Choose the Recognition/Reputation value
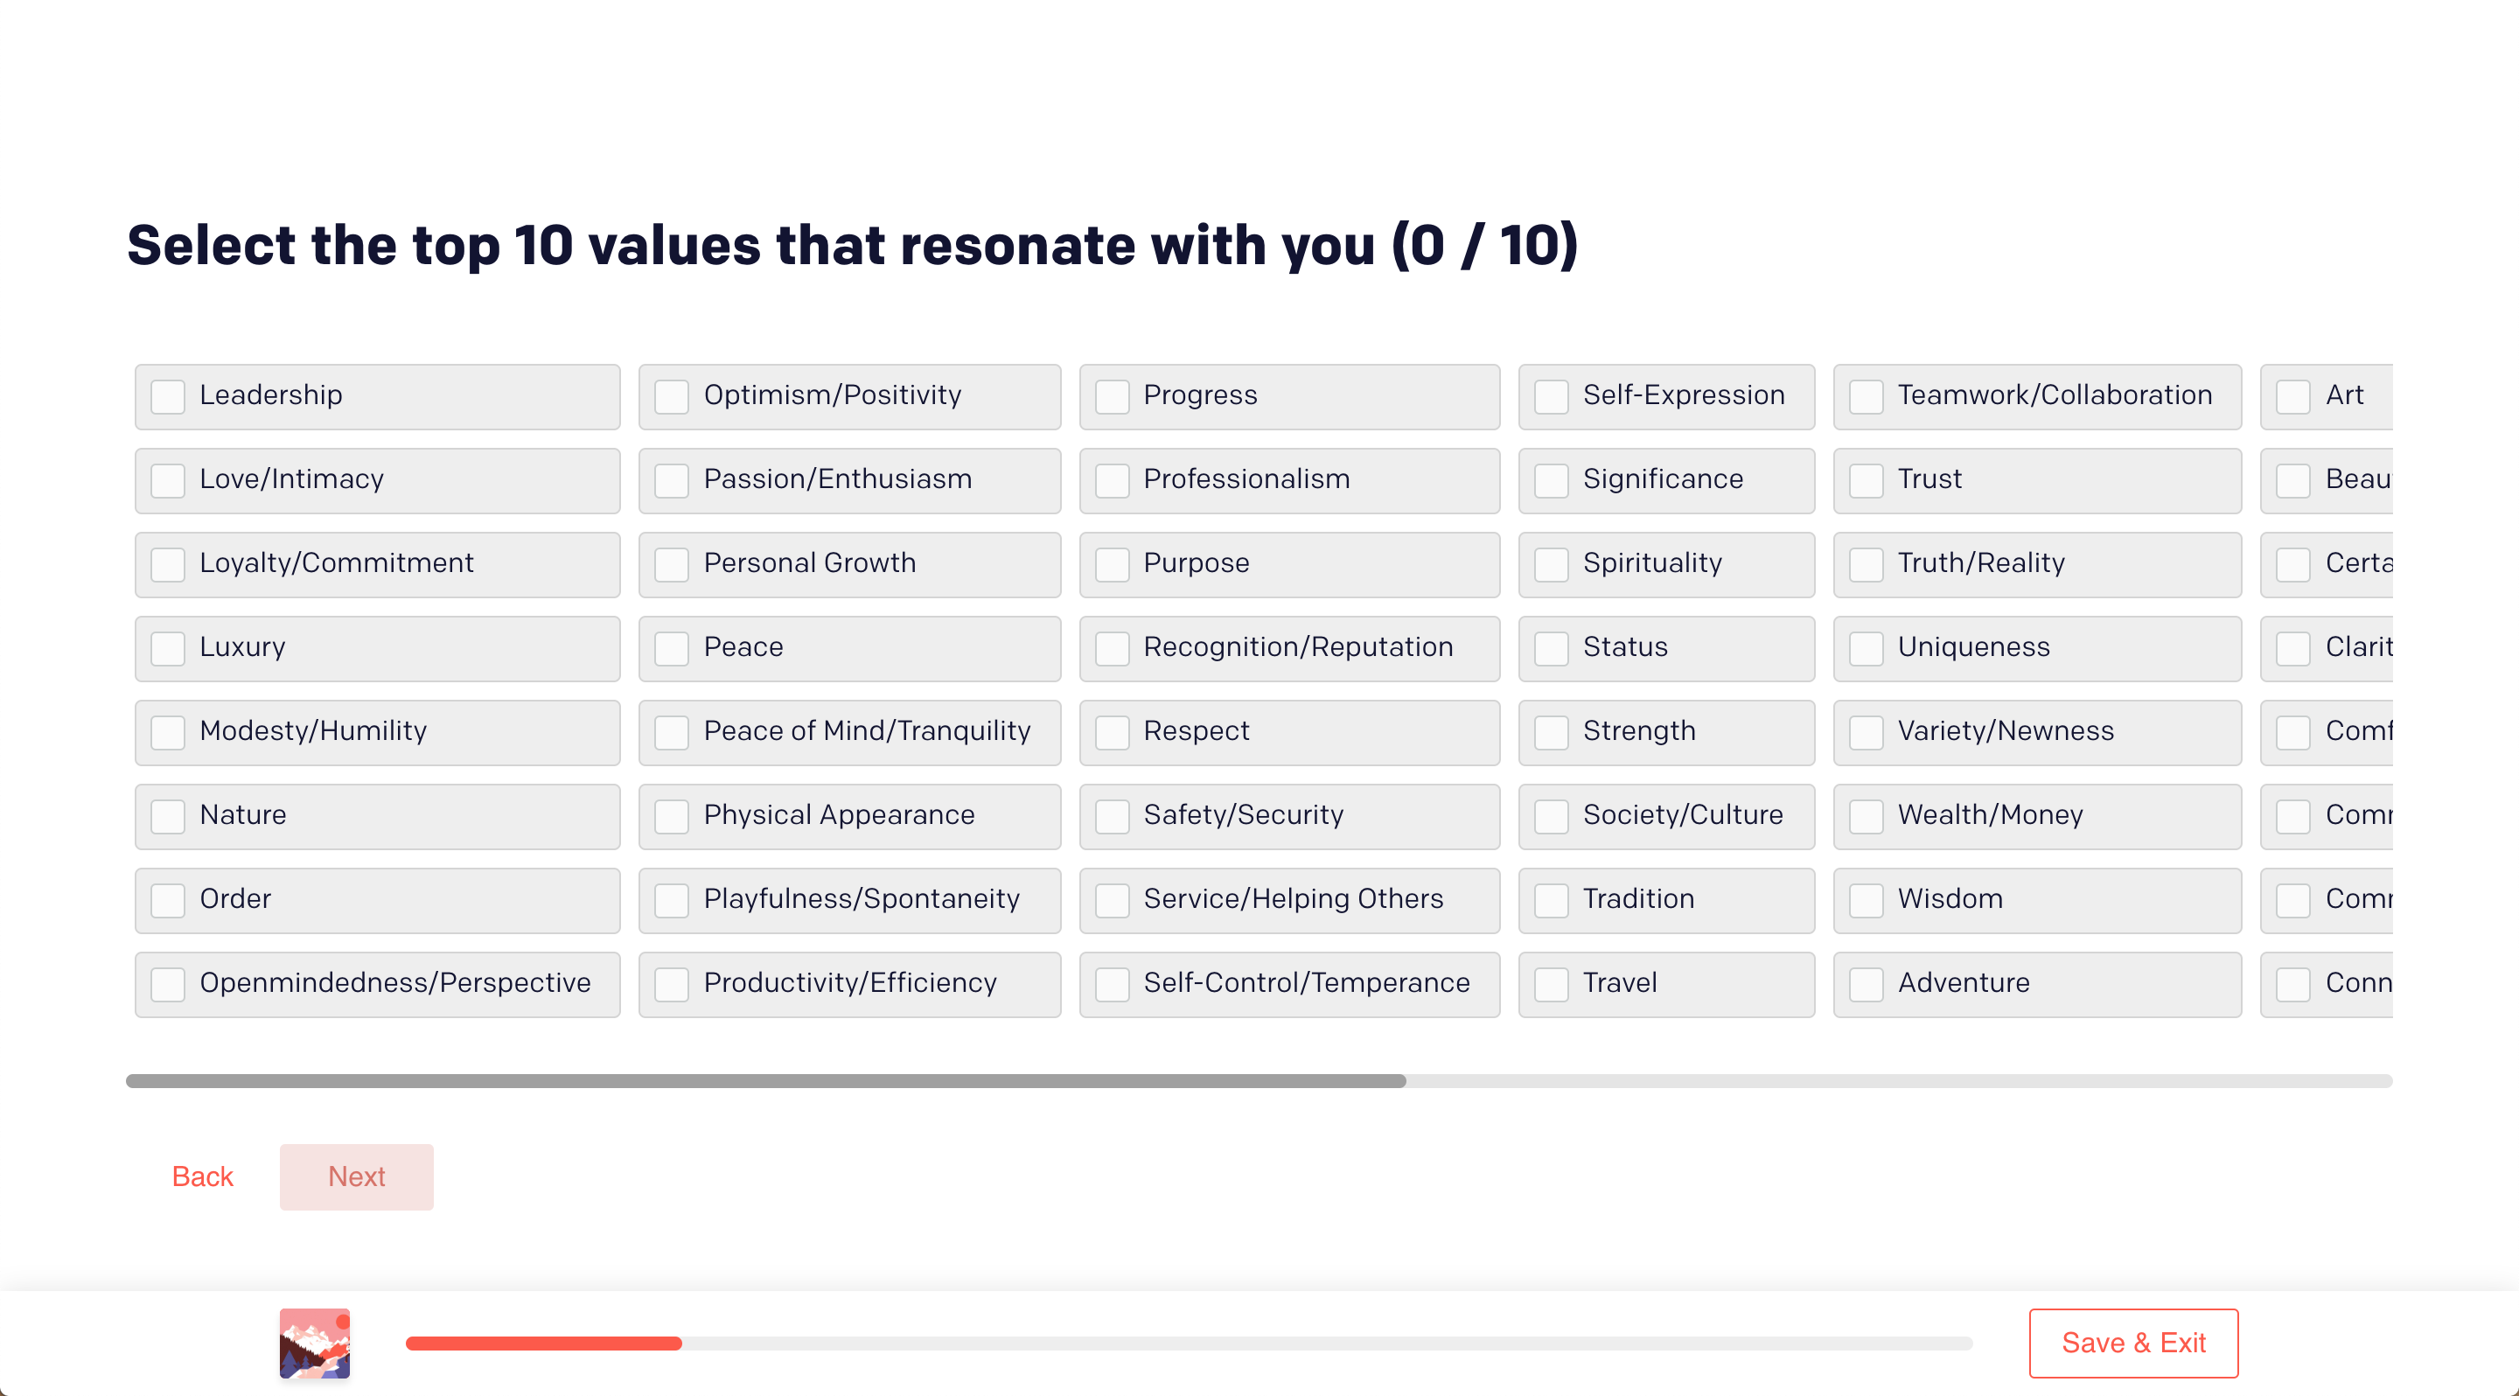2519x1396 pixels. pos(1112,648)
